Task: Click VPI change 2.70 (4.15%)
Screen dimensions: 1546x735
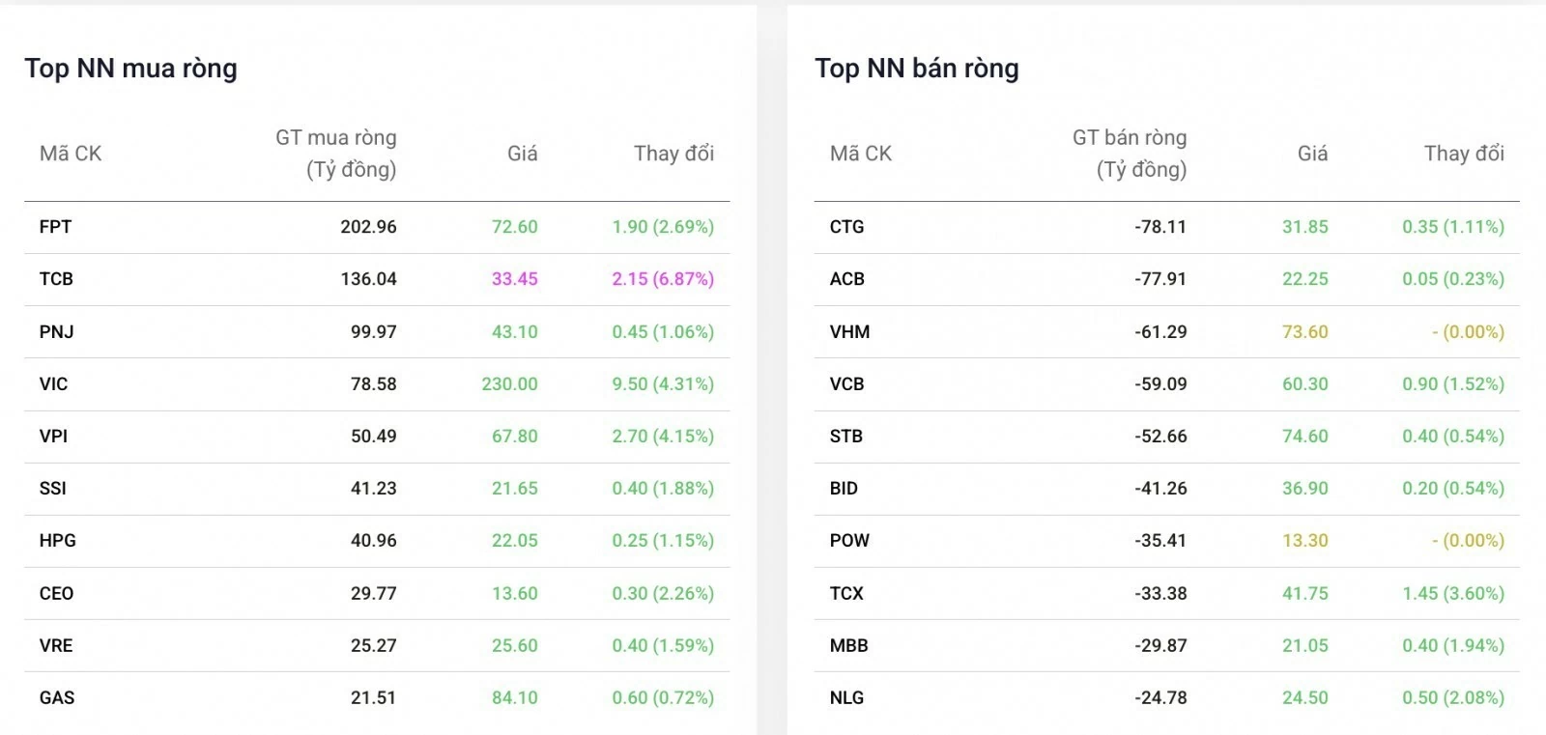Action: (x=663, y=437)
